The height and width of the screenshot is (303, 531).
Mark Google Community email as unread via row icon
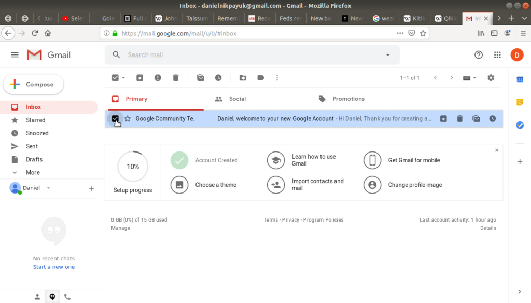tap(476, 119)
